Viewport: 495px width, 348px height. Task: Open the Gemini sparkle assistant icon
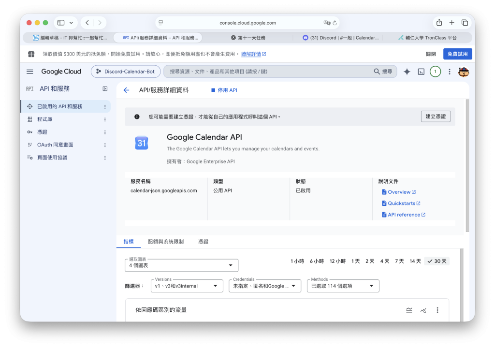tap(407, 72)
